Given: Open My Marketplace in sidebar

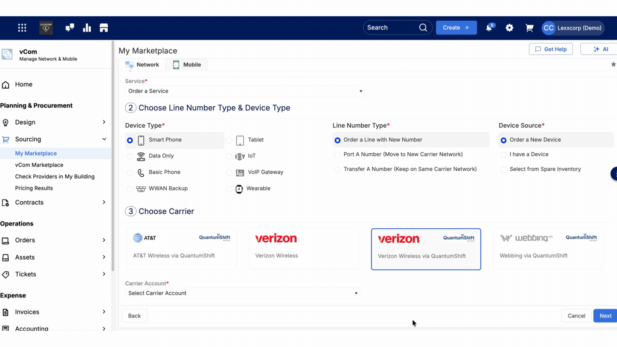Looking at the screenshot, I should point(36,154).
